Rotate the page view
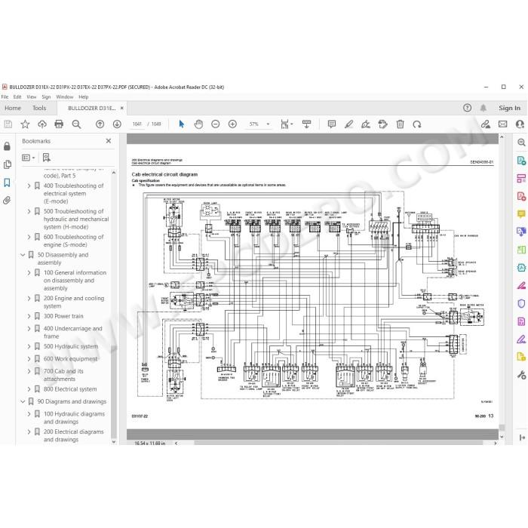The height and width of the screenshot is (528, 528). point(417,124)
